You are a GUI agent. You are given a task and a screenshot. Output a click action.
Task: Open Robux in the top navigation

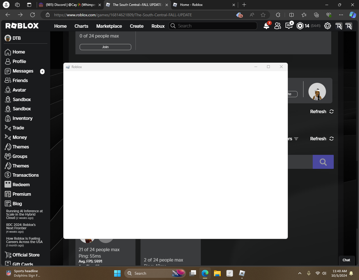(x=158, y=26)
